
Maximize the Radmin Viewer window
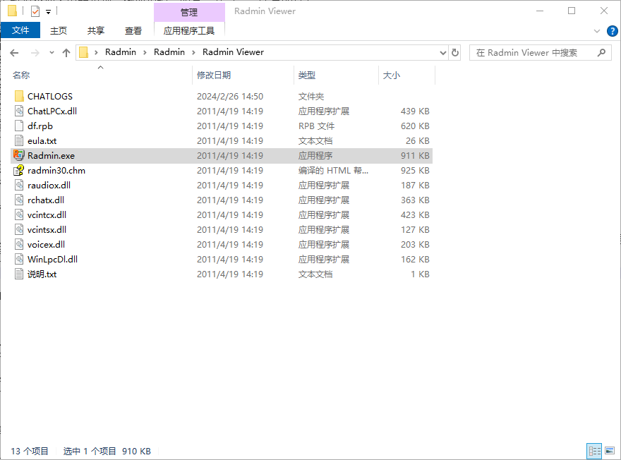click(x=572, y=11)
